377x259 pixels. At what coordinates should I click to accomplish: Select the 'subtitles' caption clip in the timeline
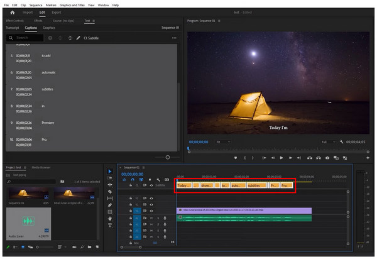257,185
